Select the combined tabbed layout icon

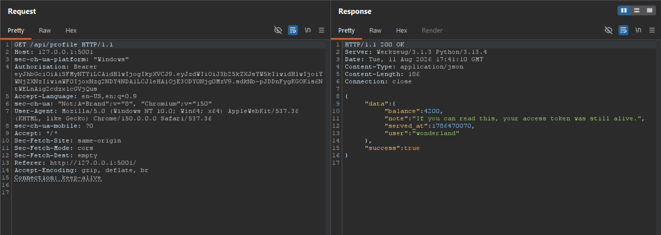tap(650, 11)
